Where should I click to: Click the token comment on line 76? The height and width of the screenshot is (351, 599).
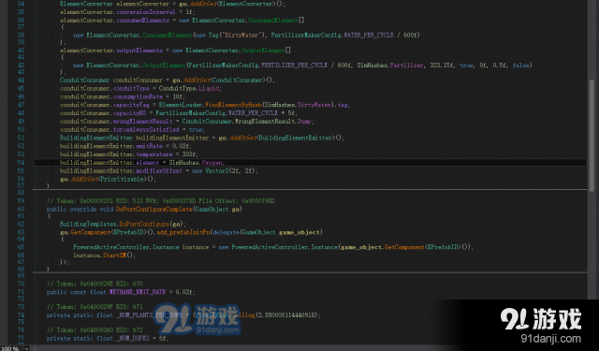pos(95,330)
